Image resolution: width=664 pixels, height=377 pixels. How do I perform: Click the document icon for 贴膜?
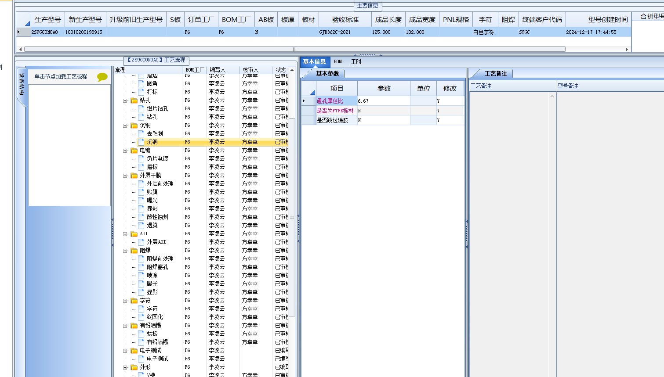point(141,192)
